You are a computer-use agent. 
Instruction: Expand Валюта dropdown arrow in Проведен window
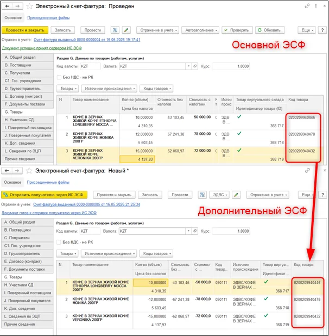[188, 66]
